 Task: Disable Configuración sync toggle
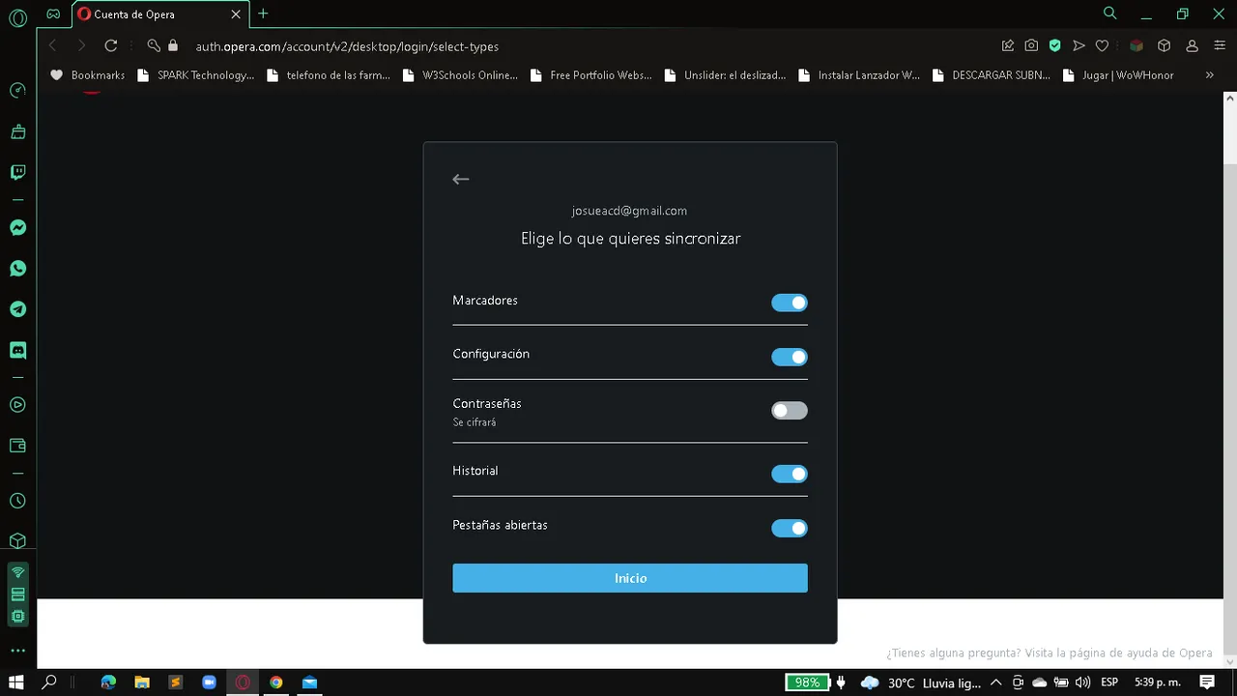pyautogui.click(x=790, y=357)
